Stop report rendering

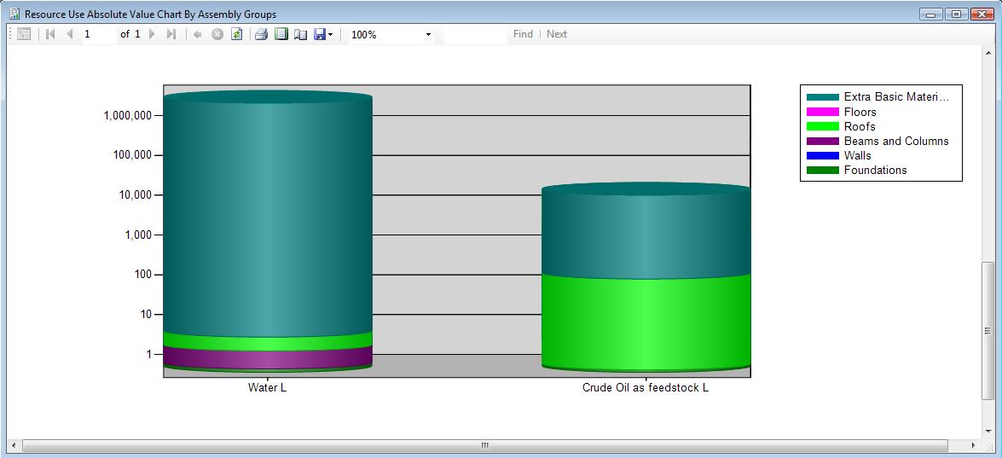(x=217, y=34)
